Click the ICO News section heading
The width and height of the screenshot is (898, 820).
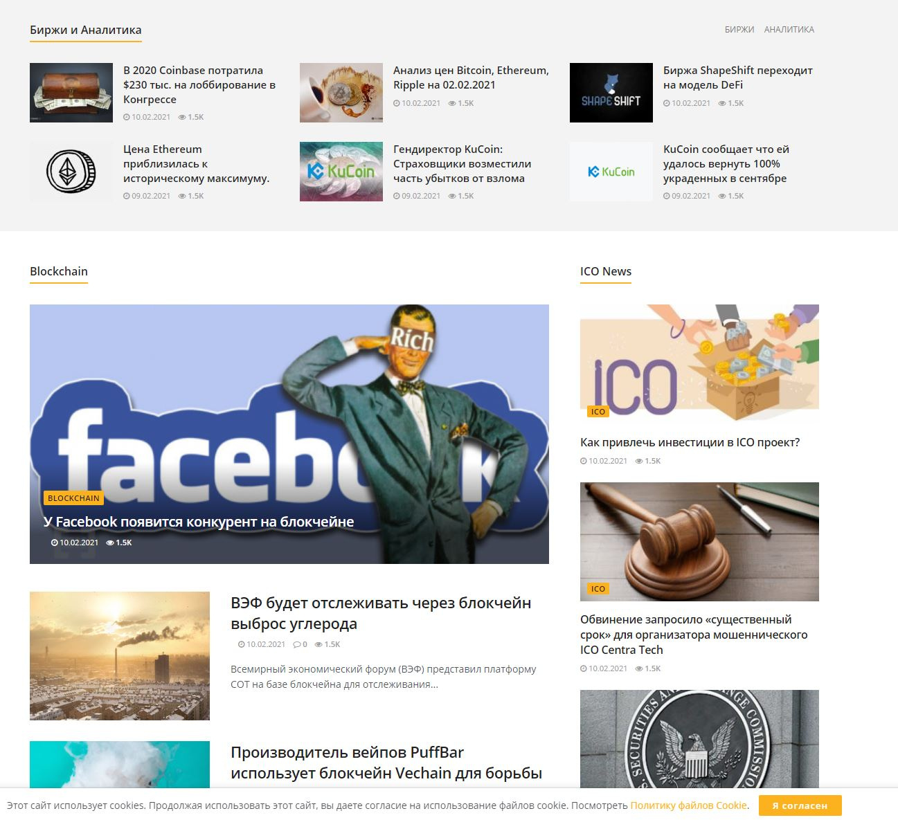606,271
